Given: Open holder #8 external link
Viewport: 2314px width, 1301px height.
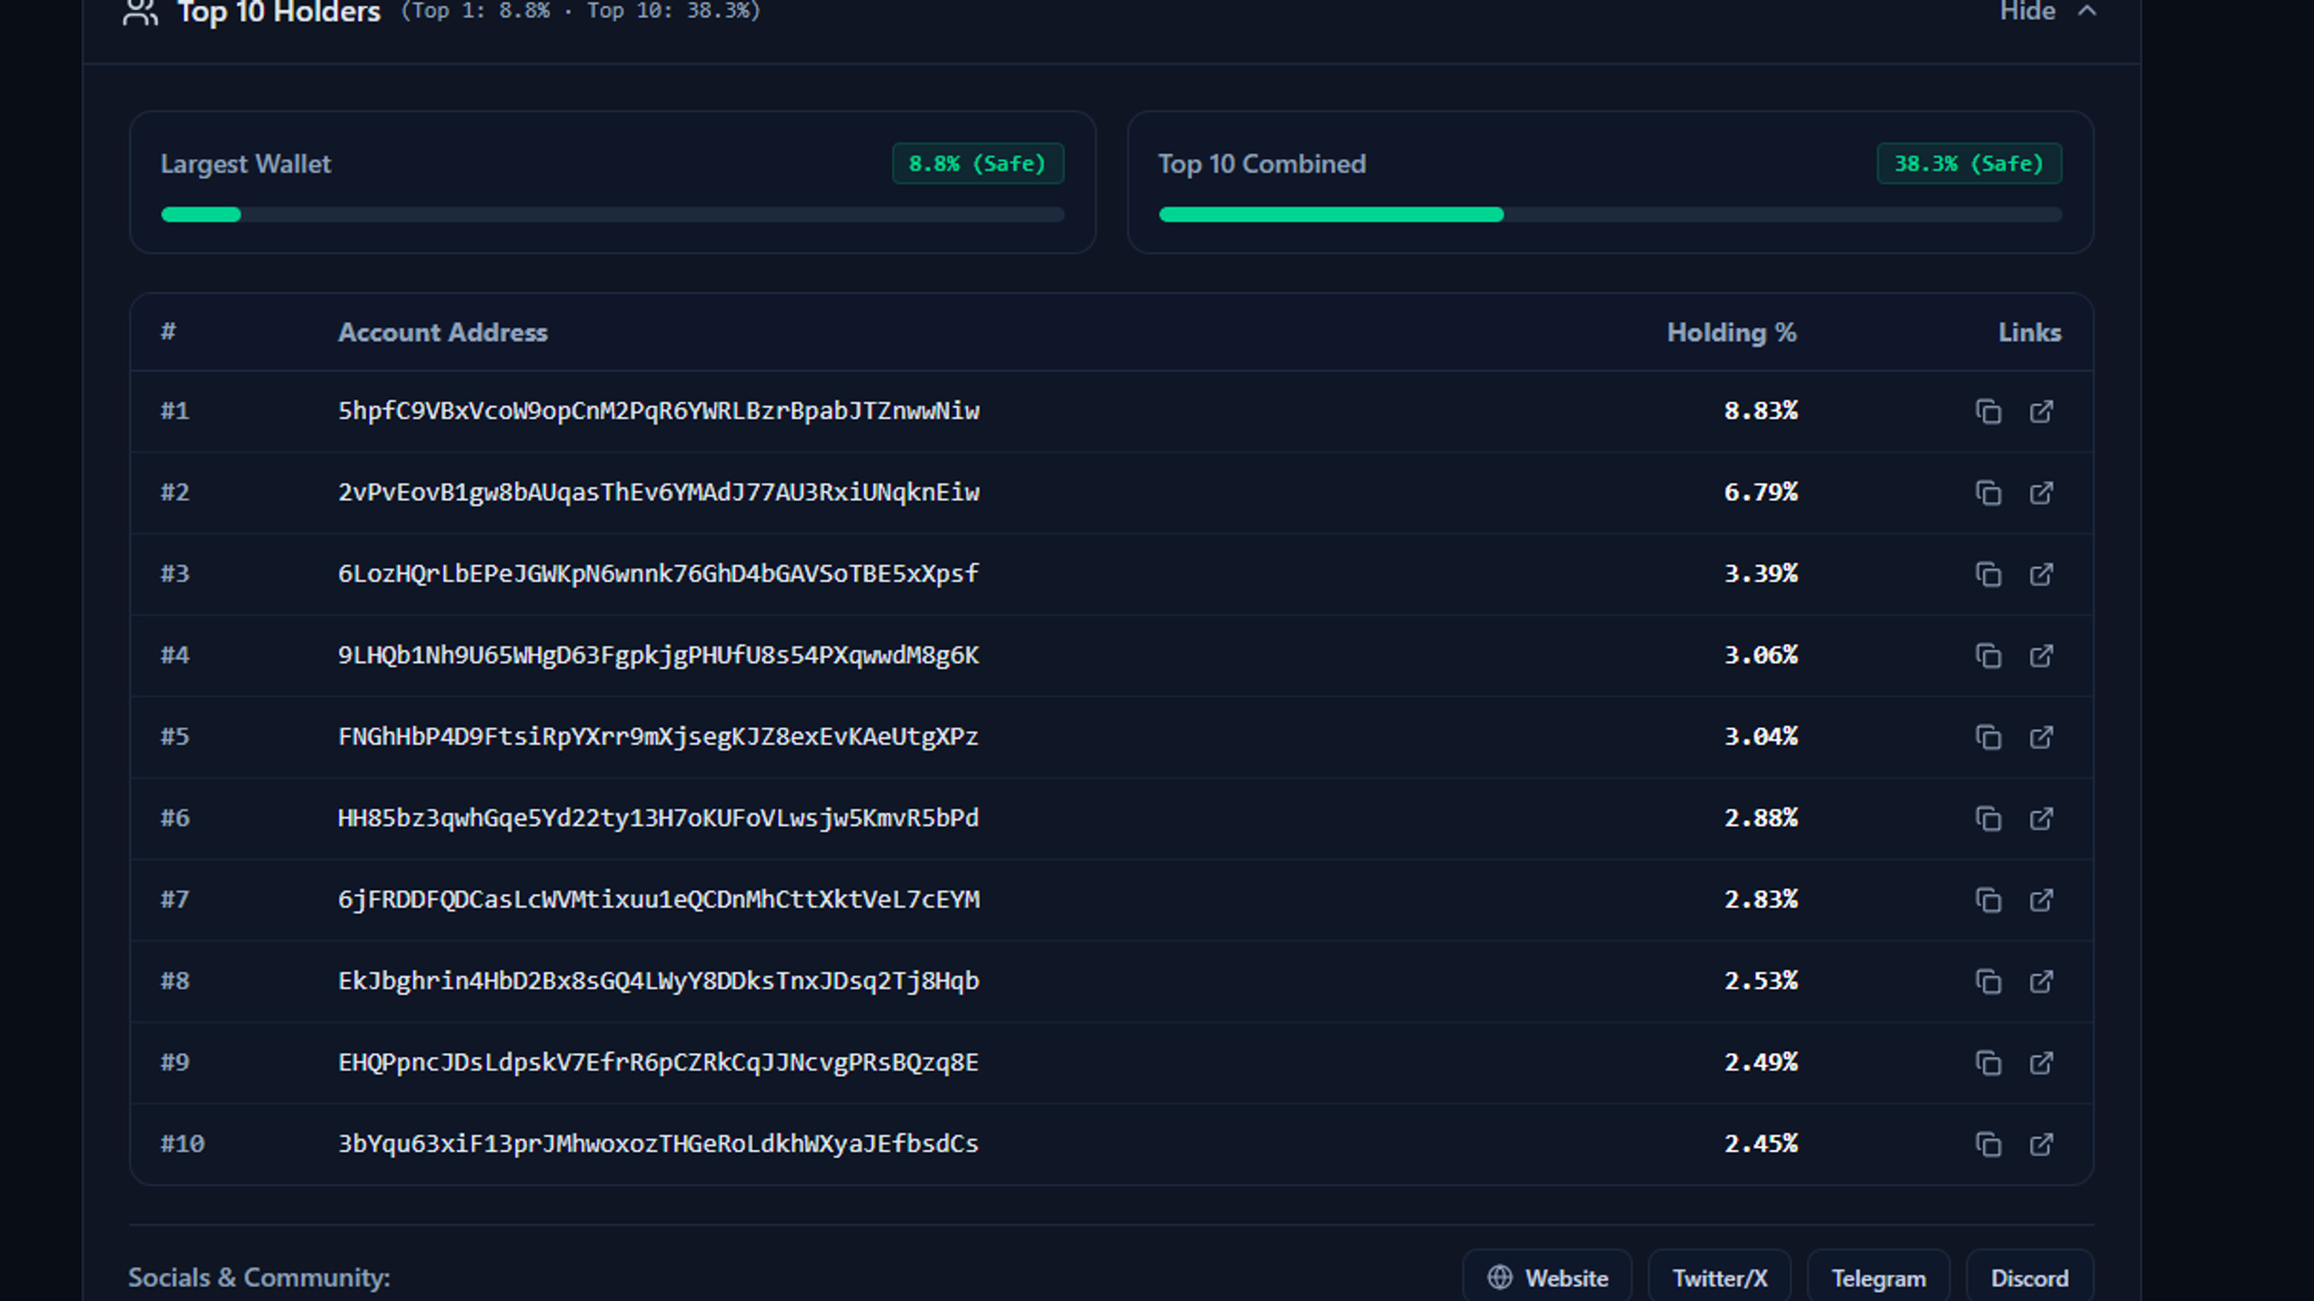Looking at the screenshot, I should pos(2041,981).
